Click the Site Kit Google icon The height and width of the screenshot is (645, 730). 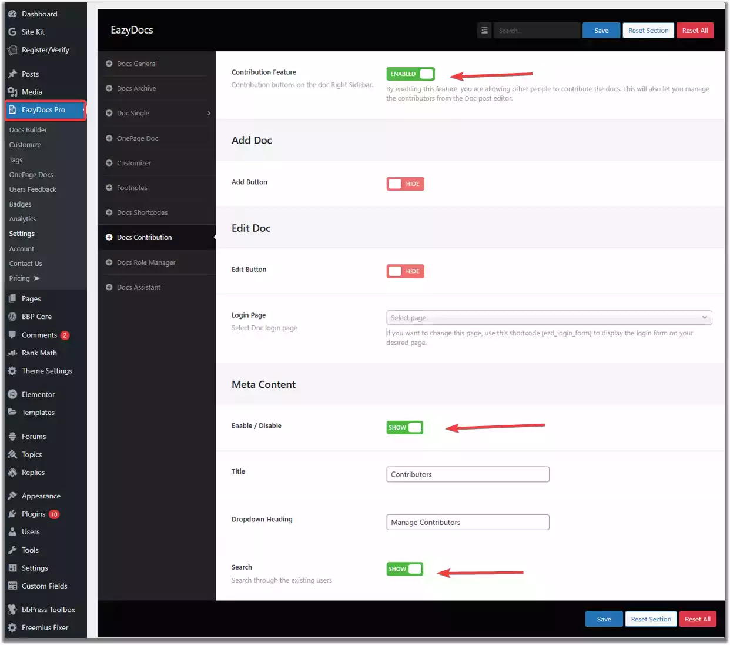[12, 32]
